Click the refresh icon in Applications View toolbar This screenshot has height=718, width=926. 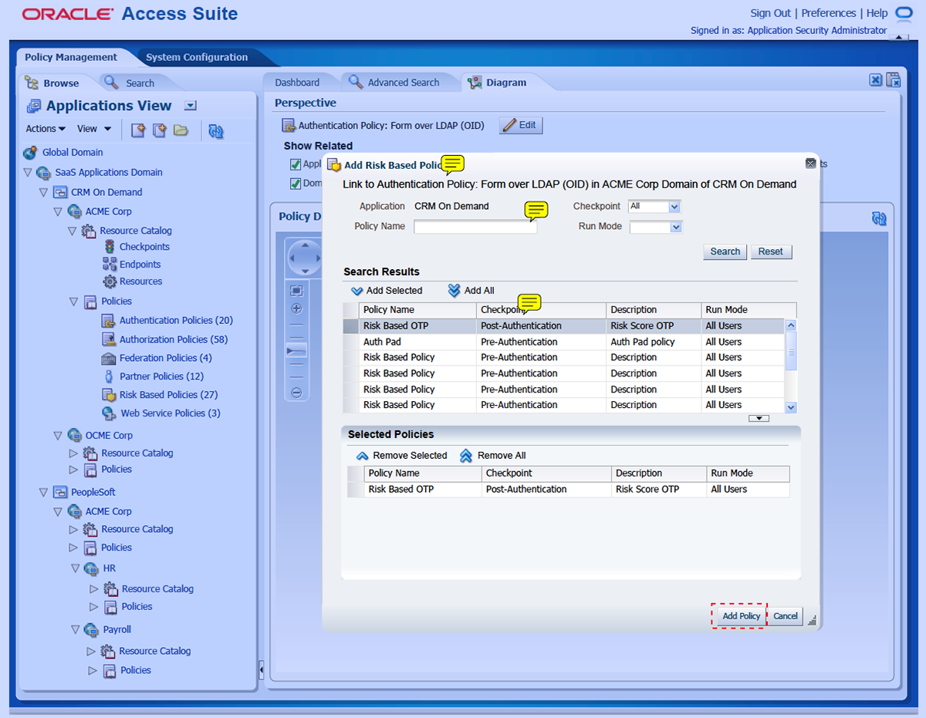click(x=216, y=131)
